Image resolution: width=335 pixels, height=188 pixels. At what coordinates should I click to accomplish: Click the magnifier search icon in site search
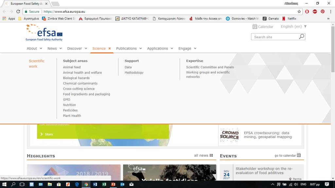[301, 37]
